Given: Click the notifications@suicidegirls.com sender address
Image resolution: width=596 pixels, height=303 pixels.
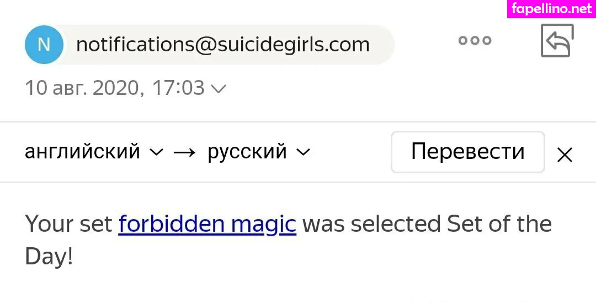Looking at the screenshot, I should click(222, 45).
